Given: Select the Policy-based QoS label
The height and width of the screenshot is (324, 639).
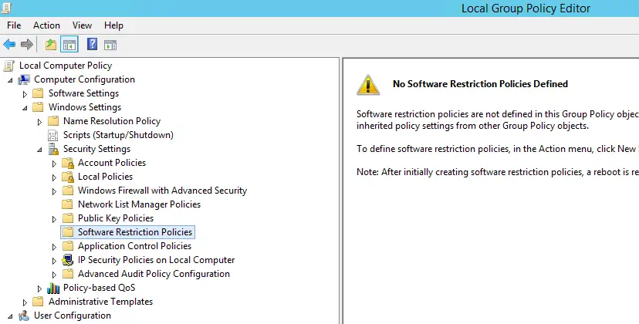Looking at the screenshot, I should (99, 287).
